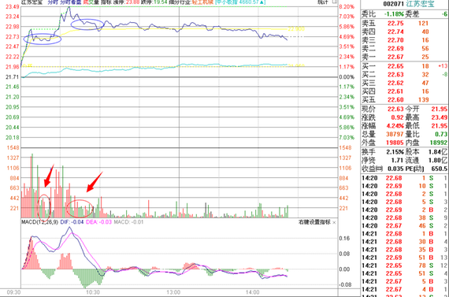
Task: Click the 14:20 trade row with 46 S
Action: [404, 225]
